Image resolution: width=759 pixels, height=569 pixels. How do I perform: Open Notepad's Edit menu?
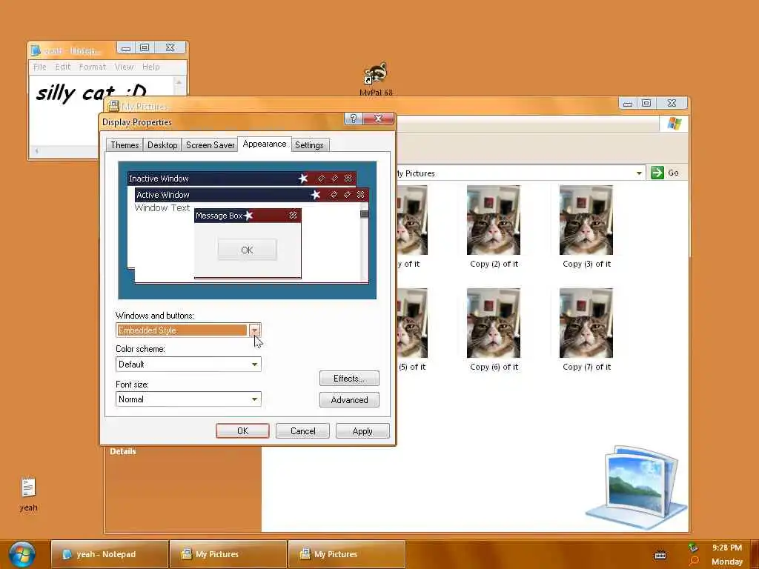[63, 67]
